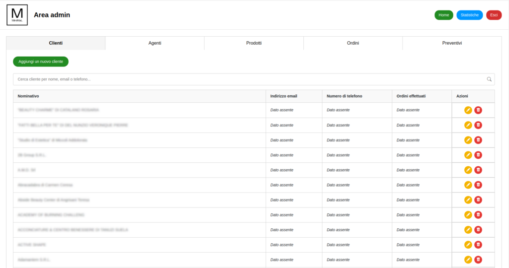Click the magnifier icon in the search bar
The image size is (509, 268).
coord(489,79)
